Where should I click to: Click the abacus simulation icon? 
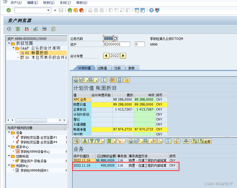44,29
